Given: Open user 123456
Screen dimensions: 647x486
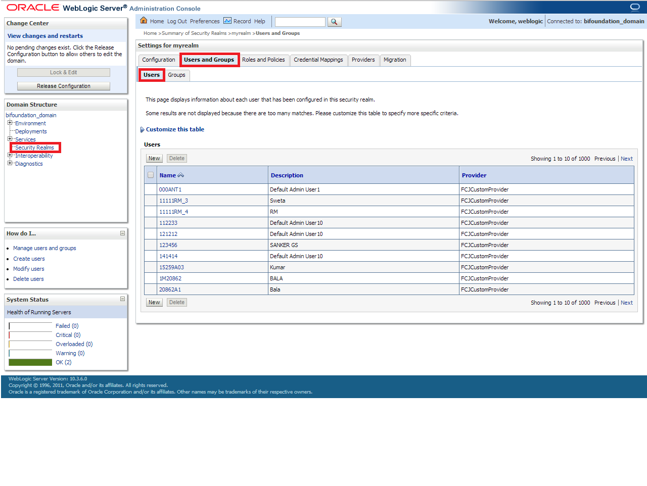Looking at the screenshot, I should click(168, 245).
